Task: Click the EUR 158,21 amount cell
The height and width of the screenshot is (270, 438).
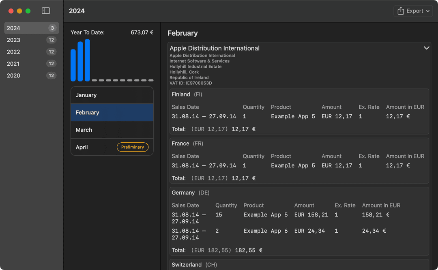Action: tap(311, 215)
